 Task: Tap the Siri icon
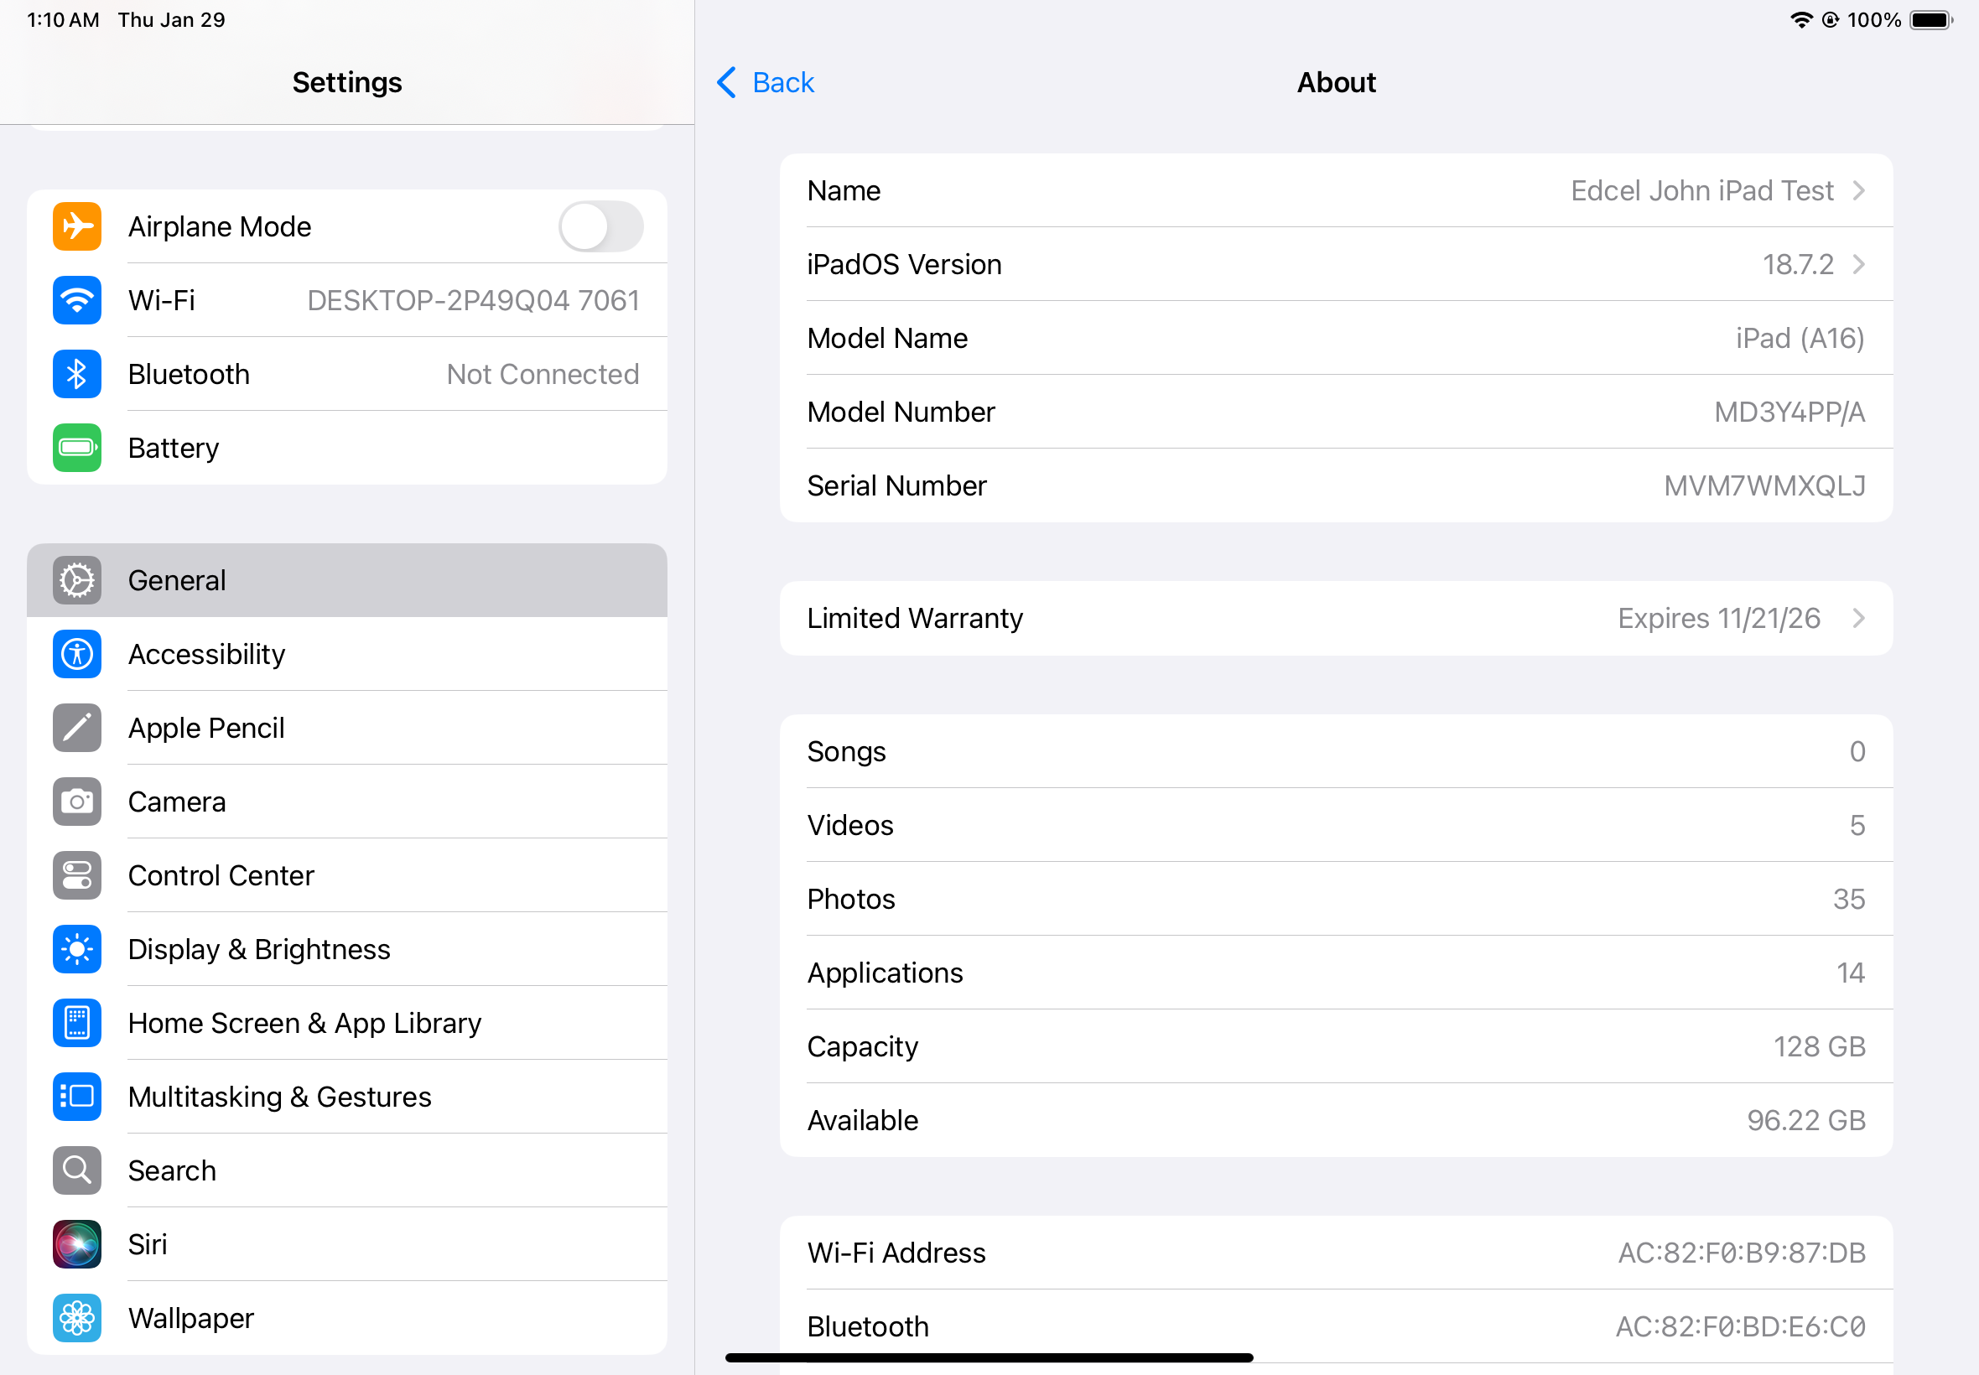pyautogui.click(x=76, y=1245)
